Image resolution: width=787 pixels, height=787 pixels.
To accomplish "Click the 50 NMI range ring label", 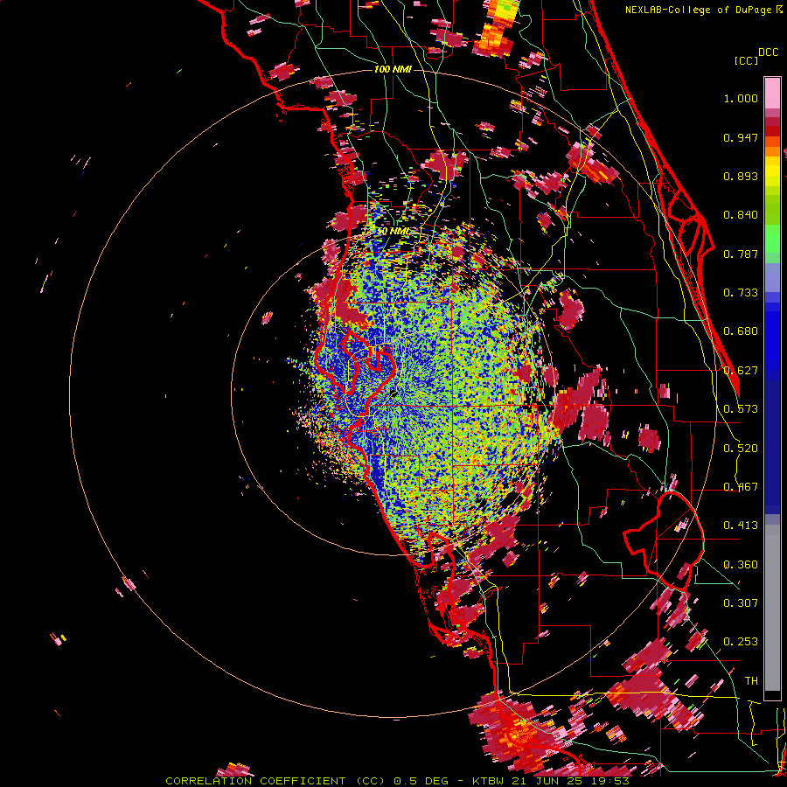I will coord(393,232).
